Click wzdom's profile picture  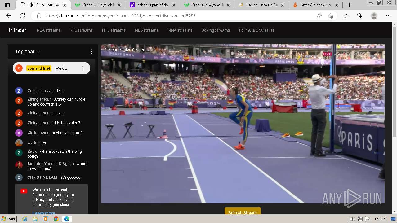19,143
